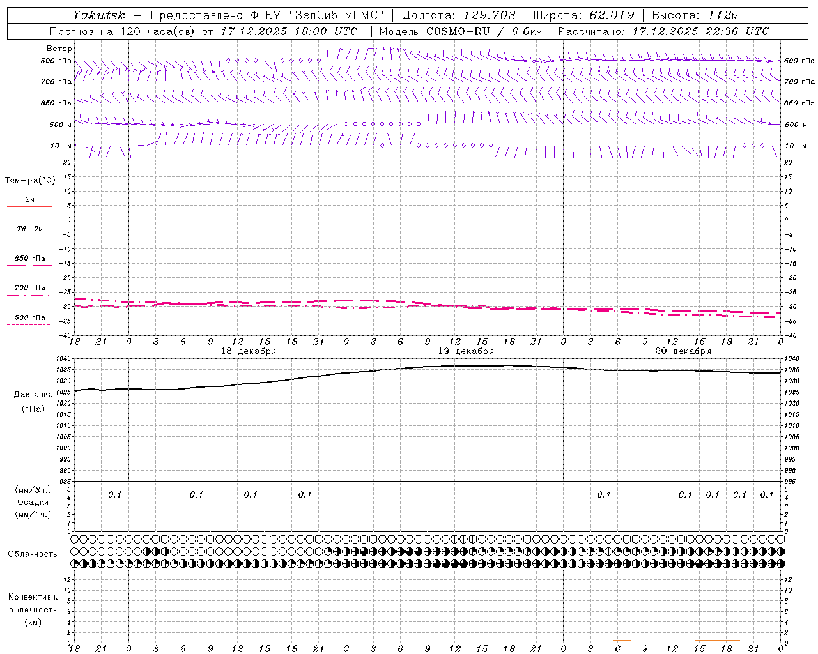Image resolution: width=818 pixels, height=654 pixels.
Task: Click the Давление pressure panel label
Action: (33, 395)
